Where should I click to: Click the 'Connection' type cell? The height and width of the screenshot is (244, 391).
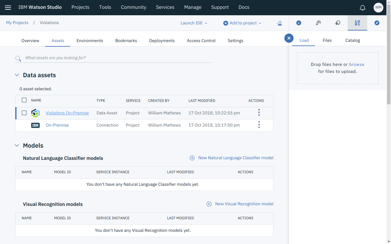click(x=107, y=125)
